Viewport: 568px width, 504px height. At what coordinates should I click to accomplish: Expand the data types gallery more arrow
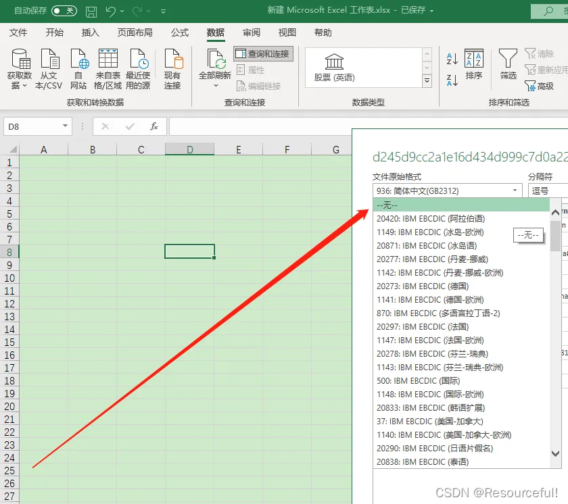(427, 81)
